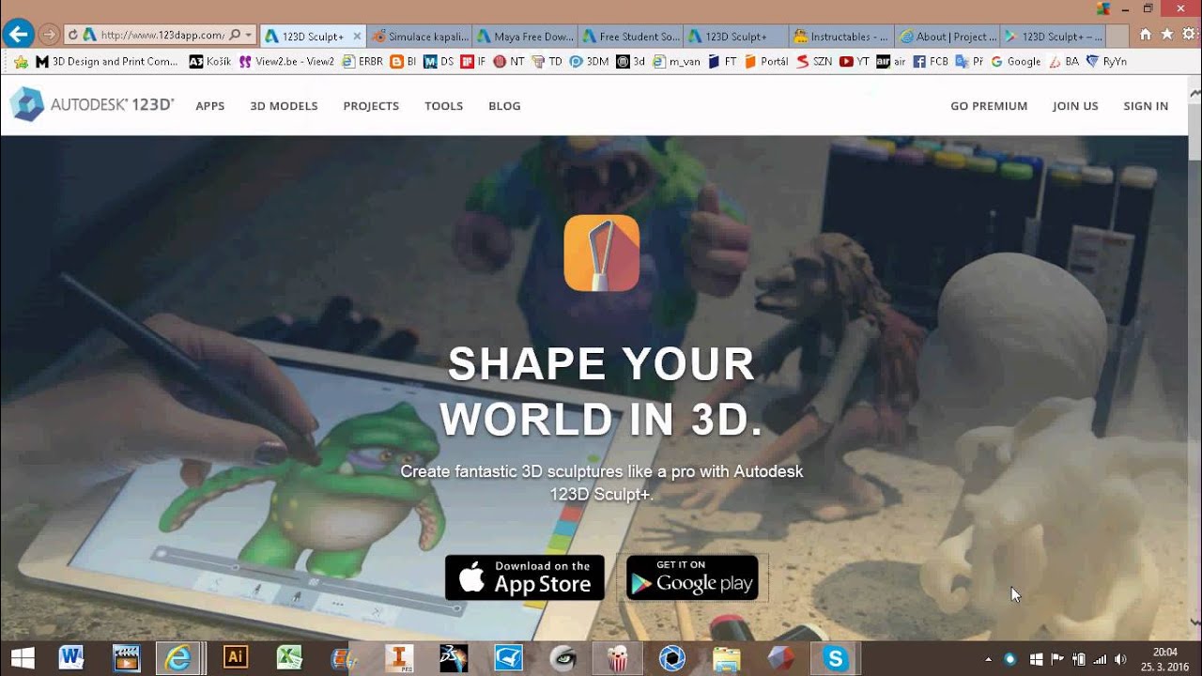Click the SIGN IN link
Screen dimensions: 1202x676
1146,106
